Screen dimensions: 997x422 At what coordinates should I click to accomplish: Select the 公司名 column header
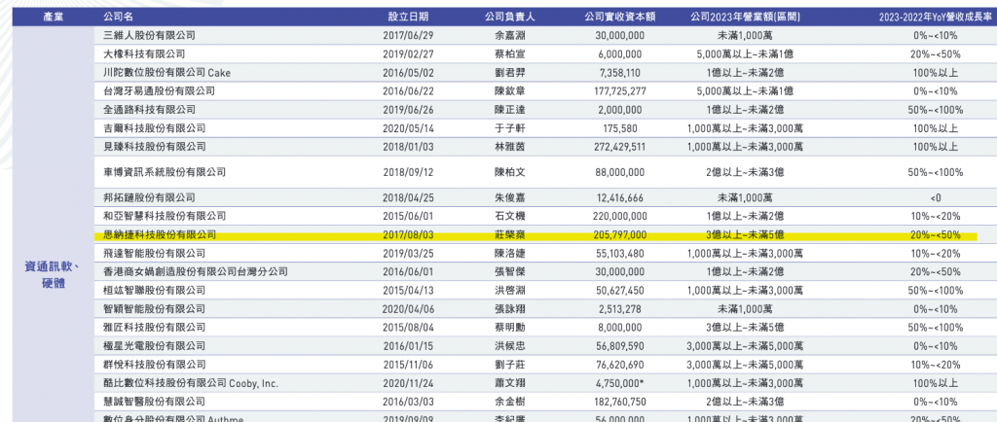118,18
